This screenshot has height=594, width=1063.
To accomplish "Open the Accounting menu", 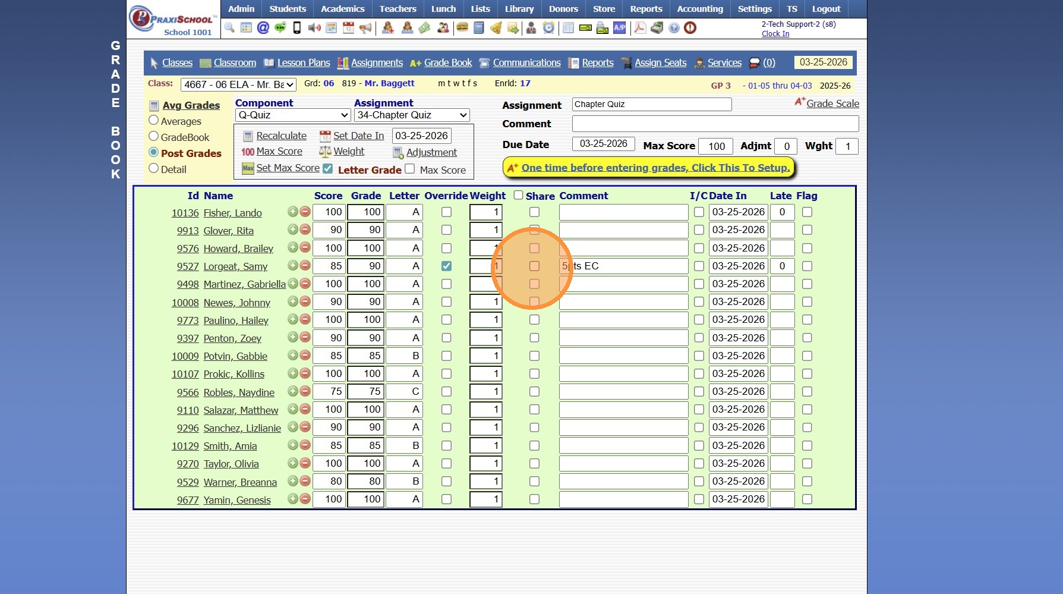I will click(x=699, y=9).
